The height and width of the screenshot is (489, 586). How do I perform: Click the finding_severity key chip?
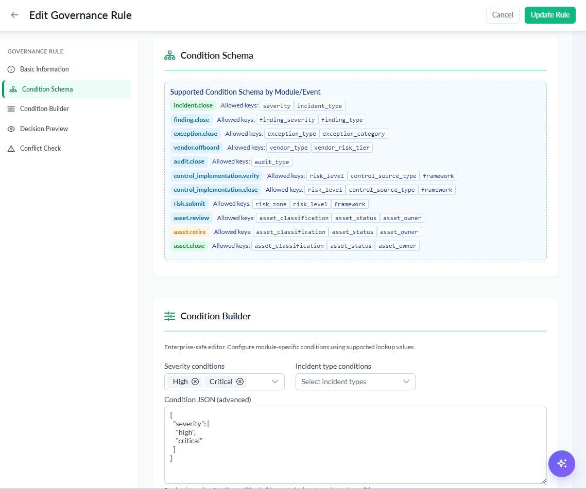point(287,120)
